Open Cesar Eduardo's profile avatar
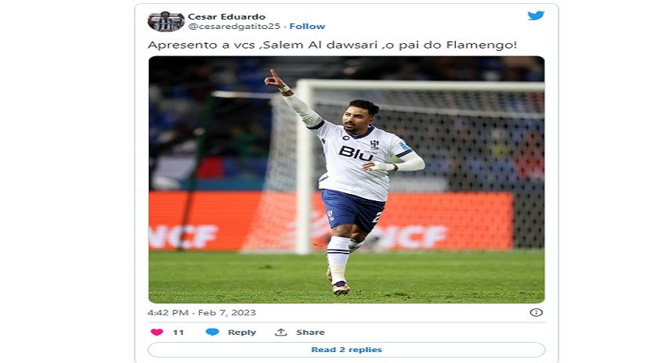 tap(166, 21)
